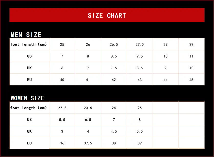Click the MEN SIZE heading
This screenshot has width=214, height=157.
click(x=26, y=35)
